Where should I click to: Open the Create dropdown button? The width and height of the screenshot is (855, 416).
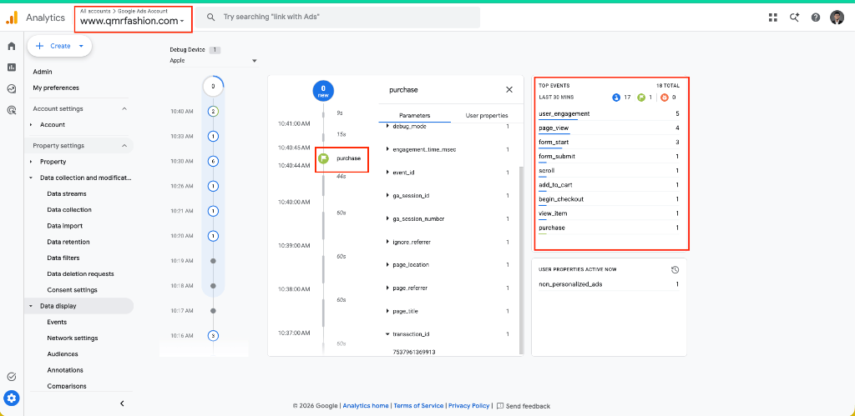59,47
